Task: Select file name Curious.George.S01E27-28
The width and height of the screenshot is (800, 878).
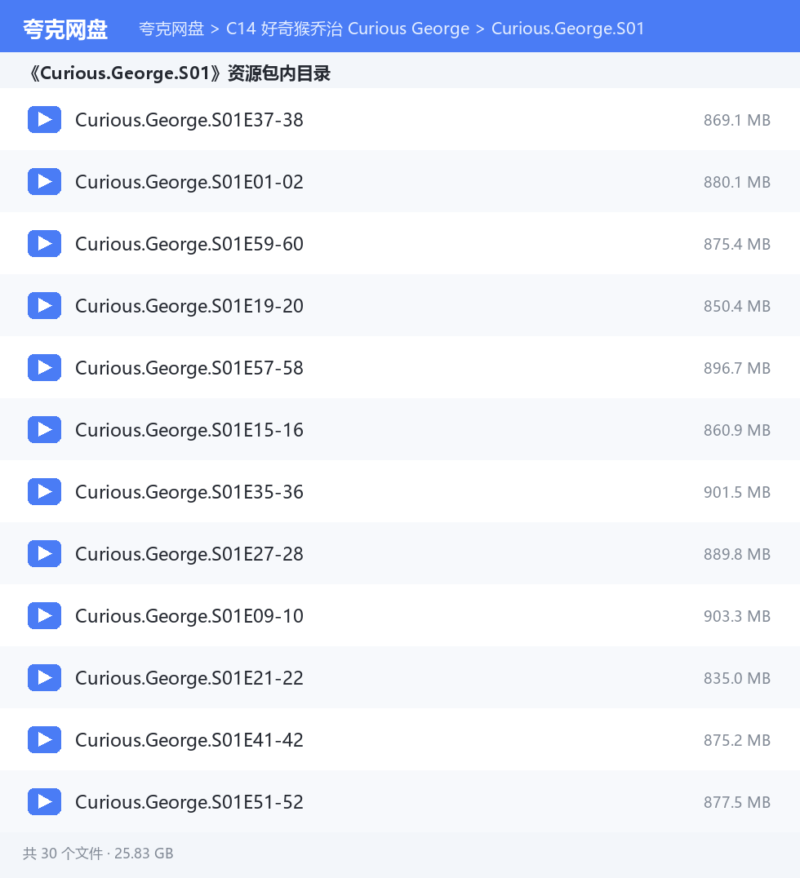Action: (x=189, y=554)
